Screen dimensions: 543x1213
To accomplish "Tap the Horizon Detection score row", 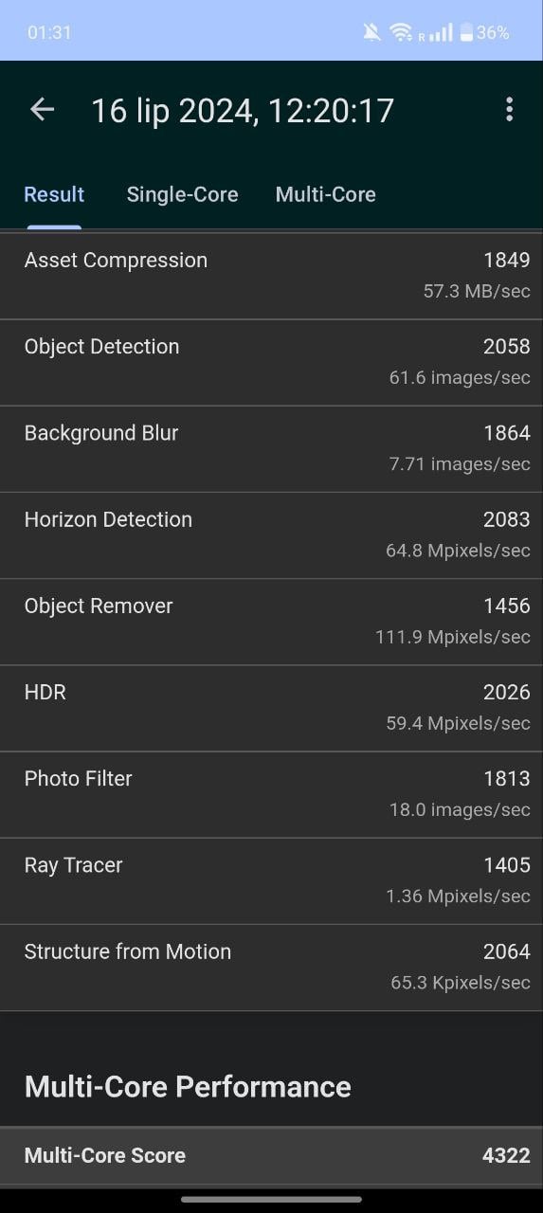I will click(x=271, y=535).
